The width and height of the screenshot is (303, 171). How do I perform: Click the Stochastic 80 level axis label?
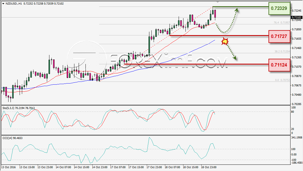point(292,112)
